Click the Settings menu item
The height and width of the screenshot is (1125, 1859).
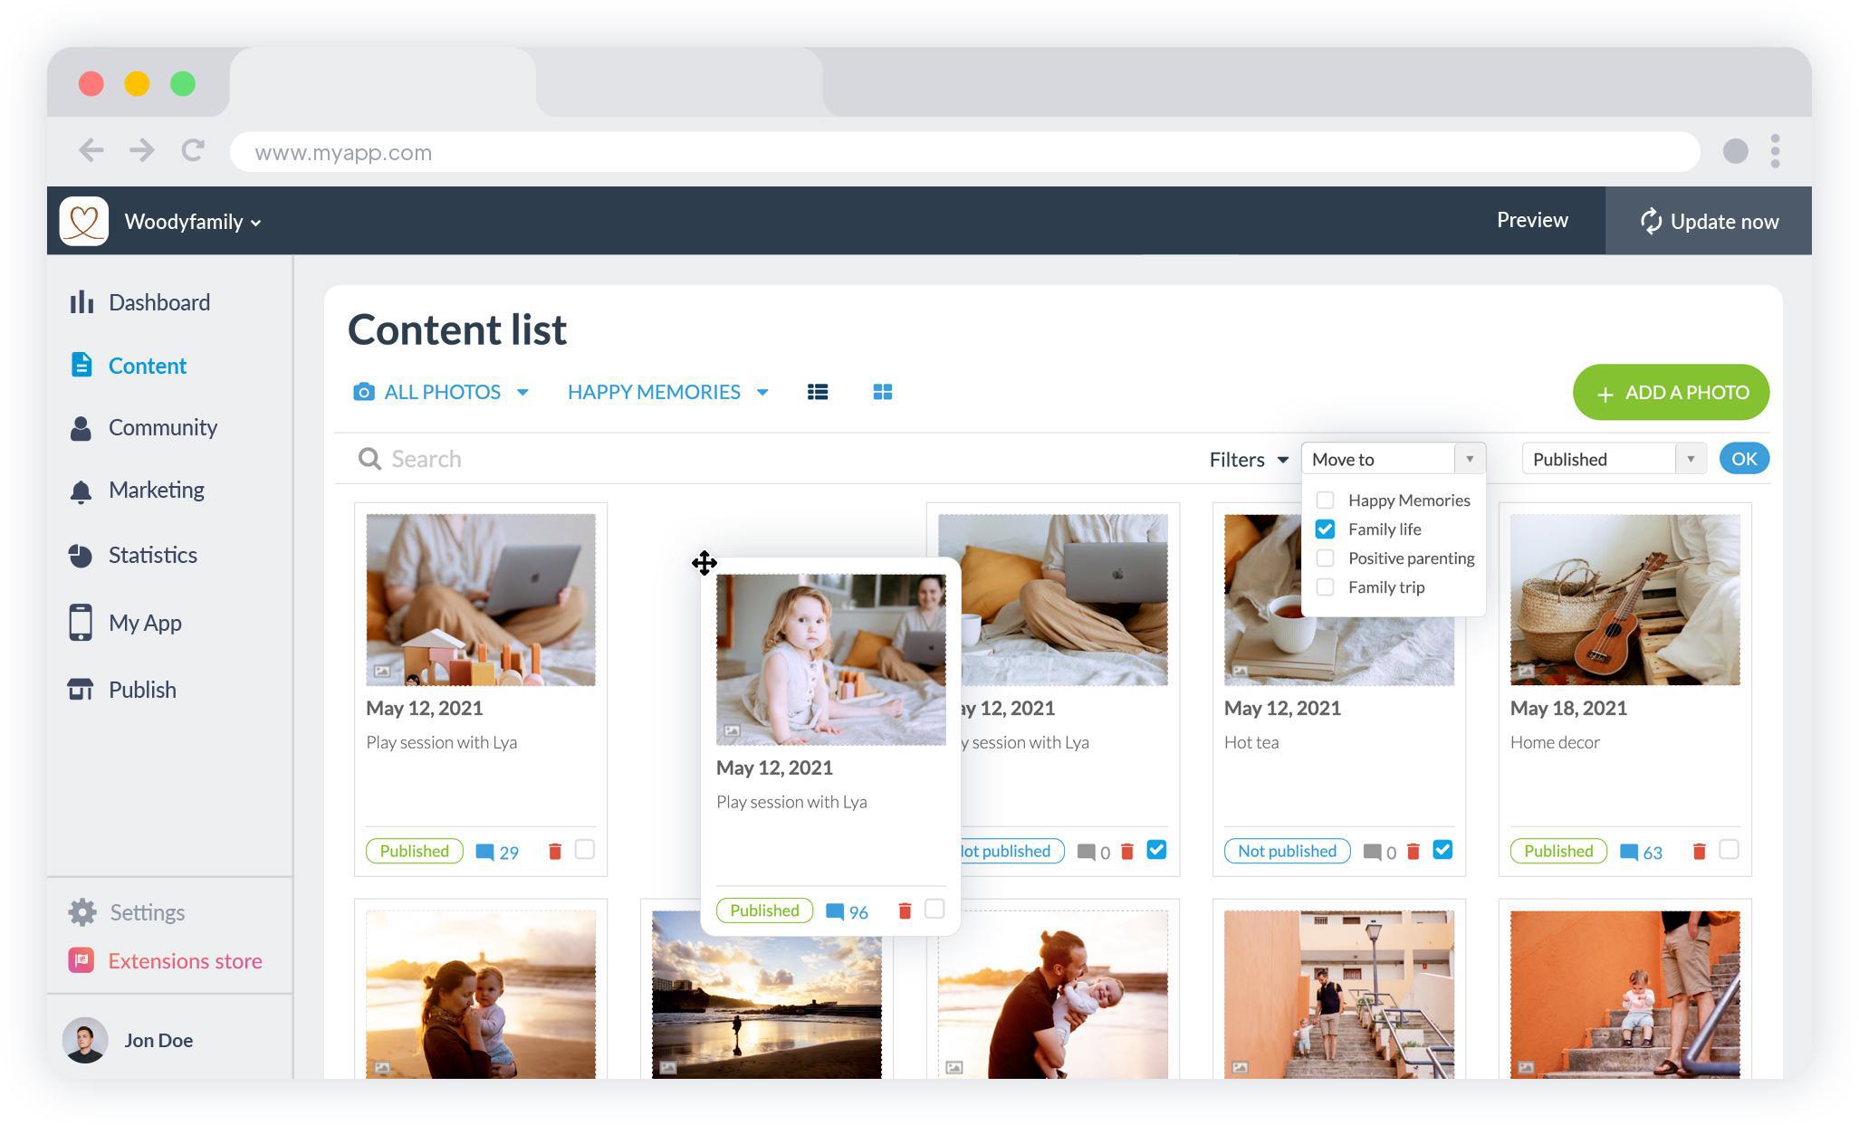(x=146, y=911)
